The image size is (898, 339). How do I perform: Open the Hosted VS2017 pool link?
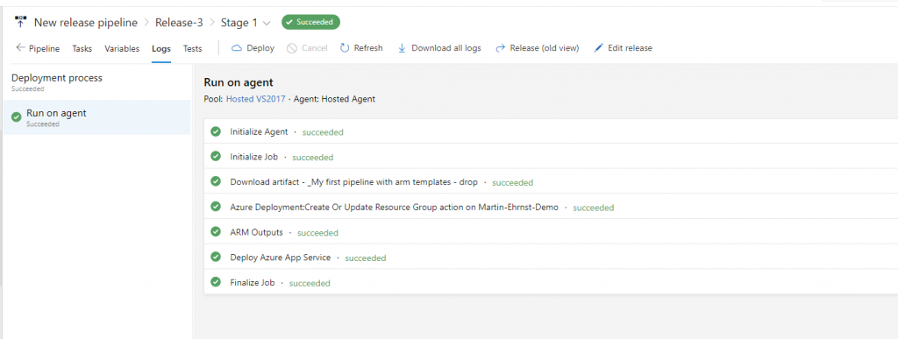point(255,99)
